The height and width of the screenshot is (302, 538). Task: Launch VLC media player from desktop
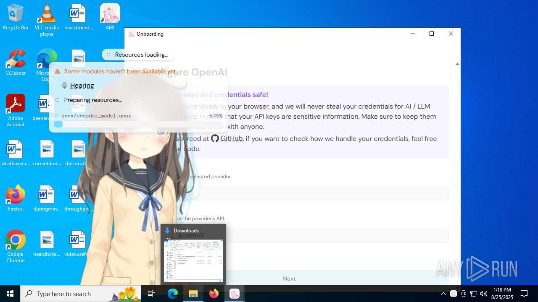tap(47, 20)
